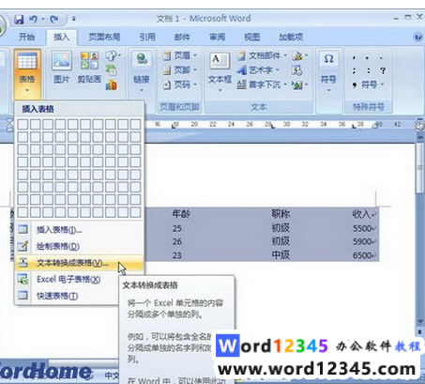The width and height of the screenshot is (425, 384).
Task: Click the income value 6500
Action: pyautogui.click(x=362, y=255)
